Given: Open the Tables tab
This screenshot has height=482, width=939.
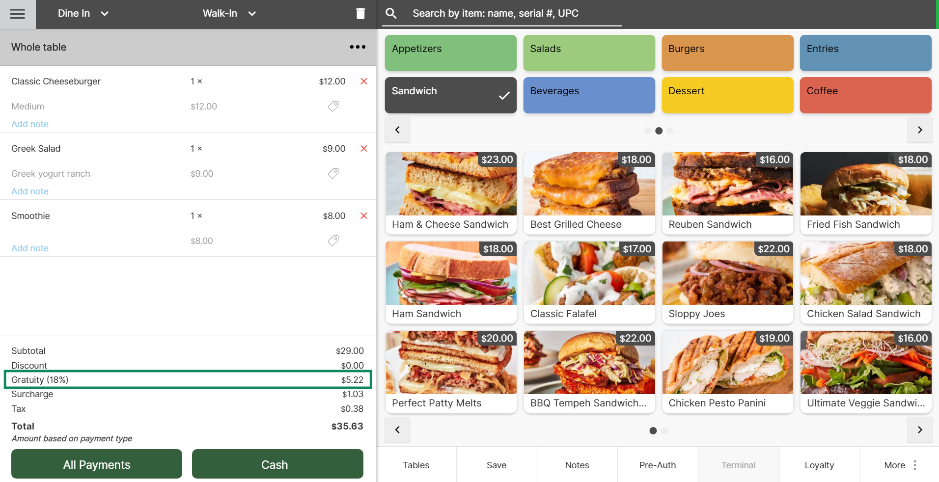Looking at the screenshot, I should click(x=416, y=465).
